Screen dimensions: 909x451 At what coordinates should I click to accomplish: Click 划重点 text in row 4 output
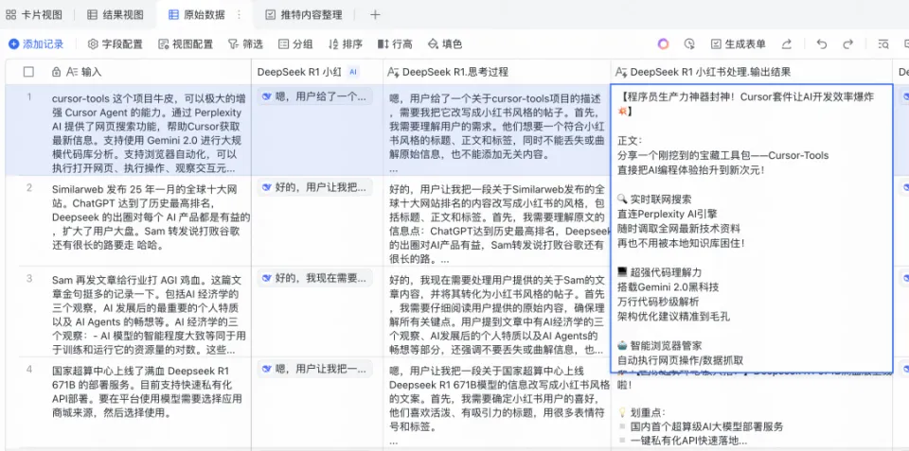pos(650,412)
